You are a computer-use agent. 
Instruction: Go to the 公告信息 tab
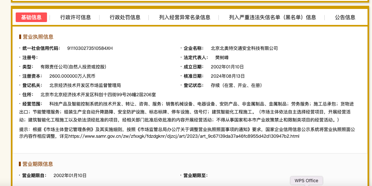click(345, 17)
